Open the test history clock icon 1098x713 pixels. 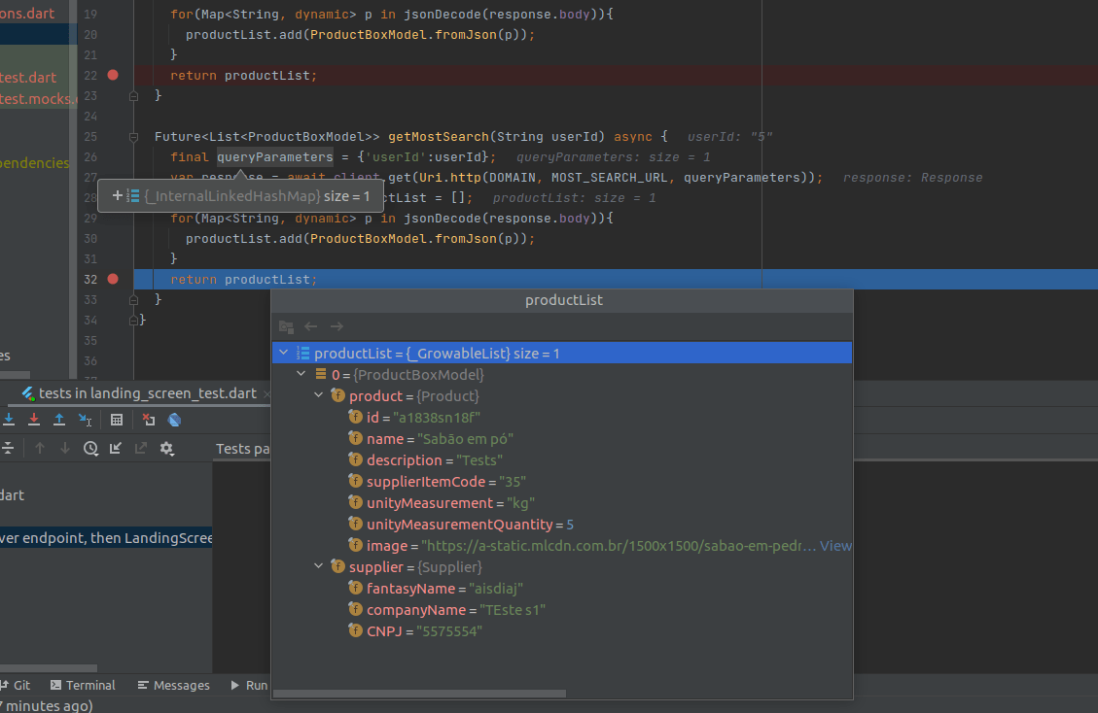click(x=91, y=449)
